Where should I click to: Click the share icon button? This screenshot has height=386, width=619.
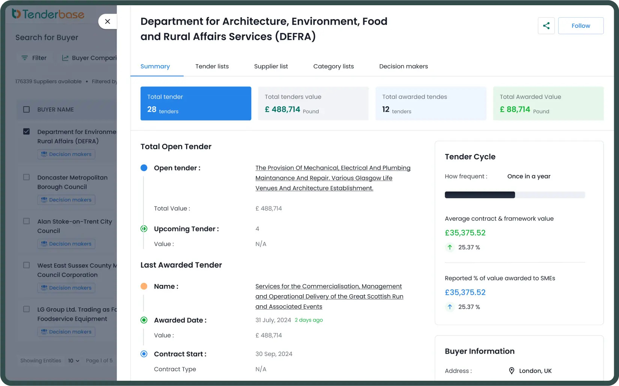[x=546, y=26]
